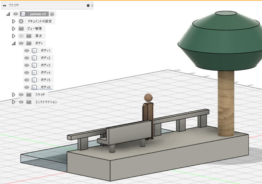Select ボディ6 in the browser tree

point(45,87)
